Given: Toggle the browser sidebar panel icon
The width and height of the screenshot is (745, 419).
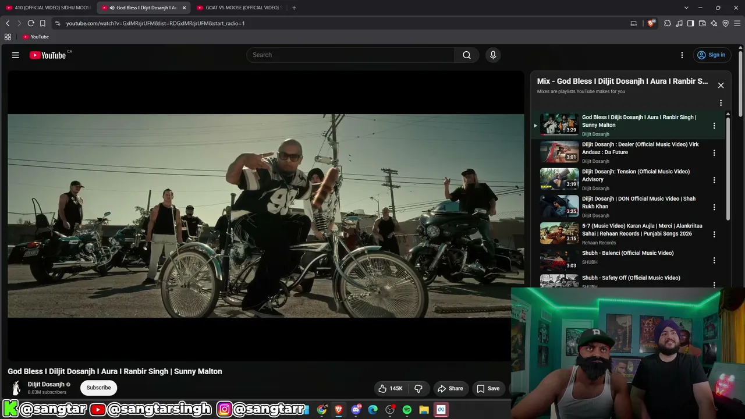Looking at the screenshot, I should click(x=690, y=23).
